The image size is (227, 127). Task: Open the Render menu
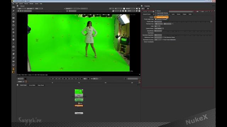[x=32, y=4]
